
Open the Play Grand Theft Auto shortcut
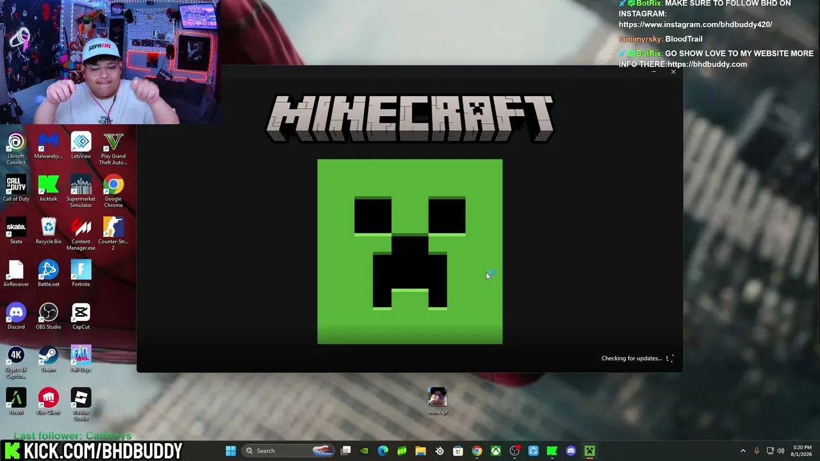113,149
